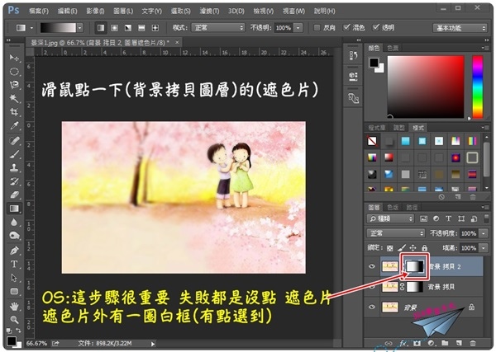Open the tool preset picker arrow

point(31,28)
